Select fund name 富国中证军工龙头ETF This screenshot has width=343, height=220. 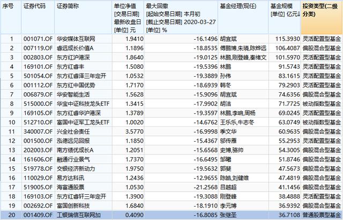(83, 122)
